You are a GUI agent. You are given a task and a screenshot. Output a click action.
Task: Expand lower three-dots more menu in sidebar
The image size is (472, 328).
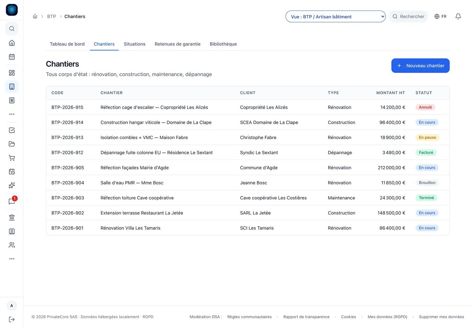[x=12, y=259]
